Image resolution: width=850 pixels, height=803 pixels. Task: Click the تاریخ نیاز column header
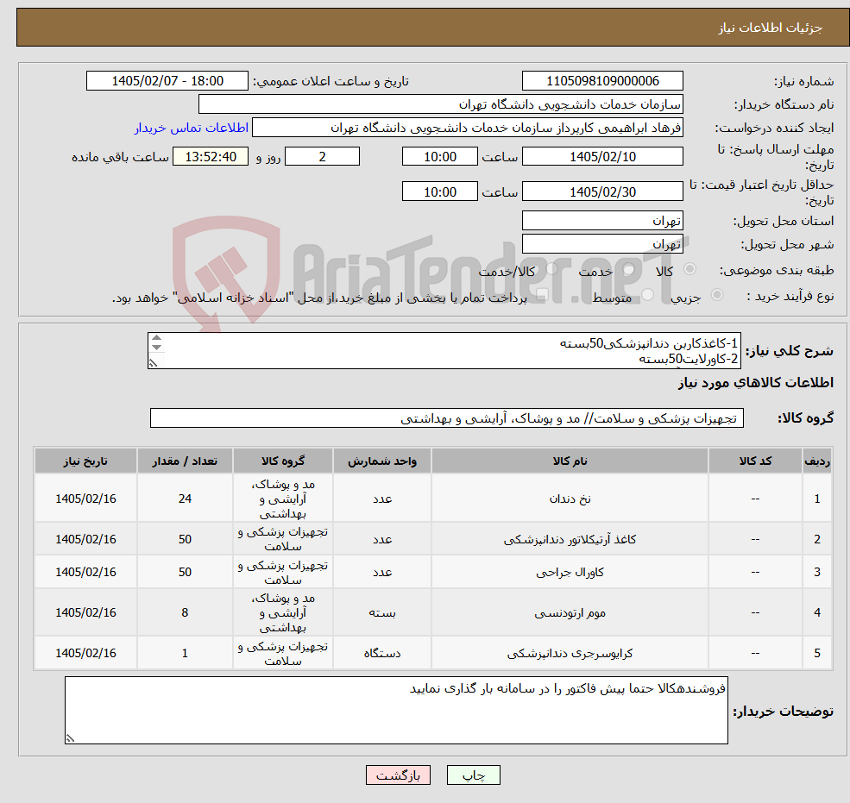[85, 461]
